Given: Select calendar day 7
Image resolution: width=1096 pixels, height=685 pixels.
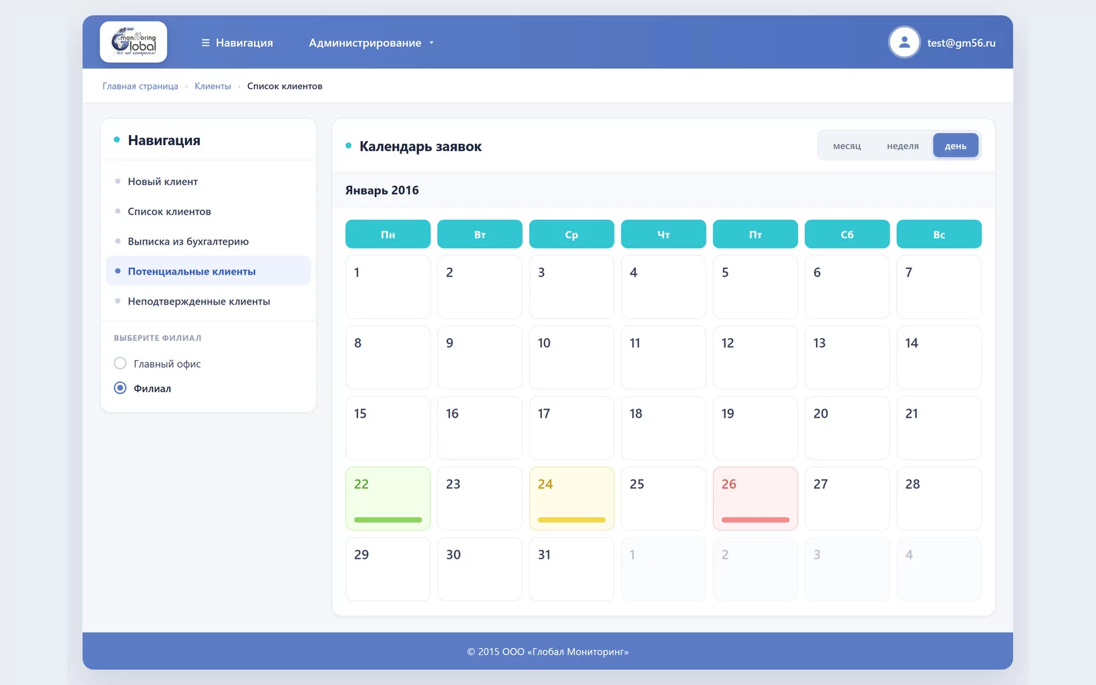Looking at the screenshot, I should [x=939, y=287].
